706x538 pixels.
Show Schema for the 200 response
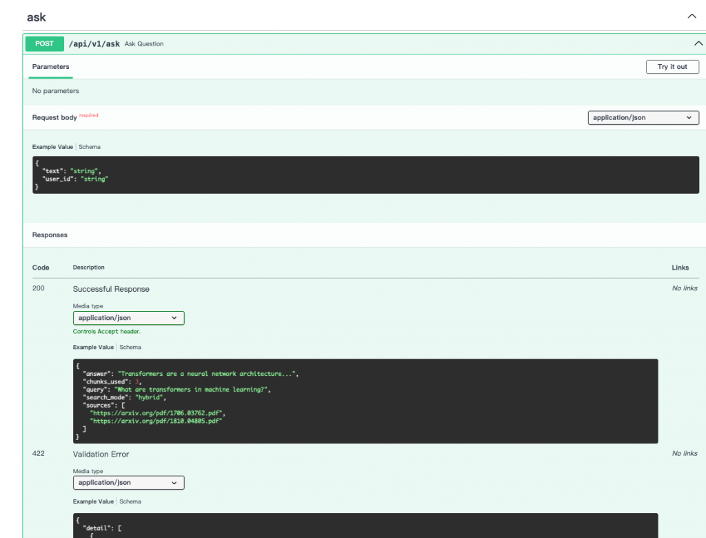click(130, 348)
